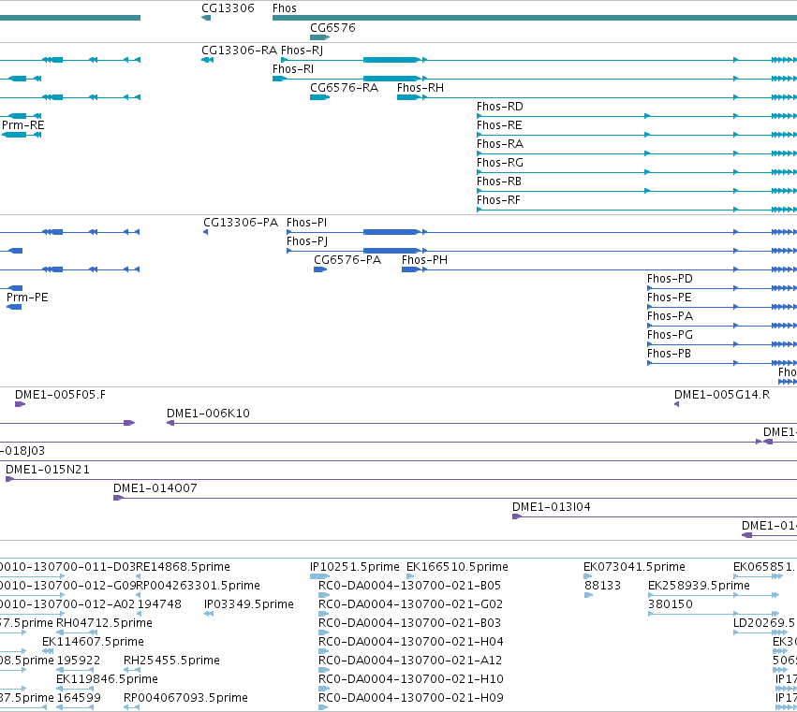
Task: Click the CG13306 gene label
Action: pyautogui.click(x=228, y=8)
